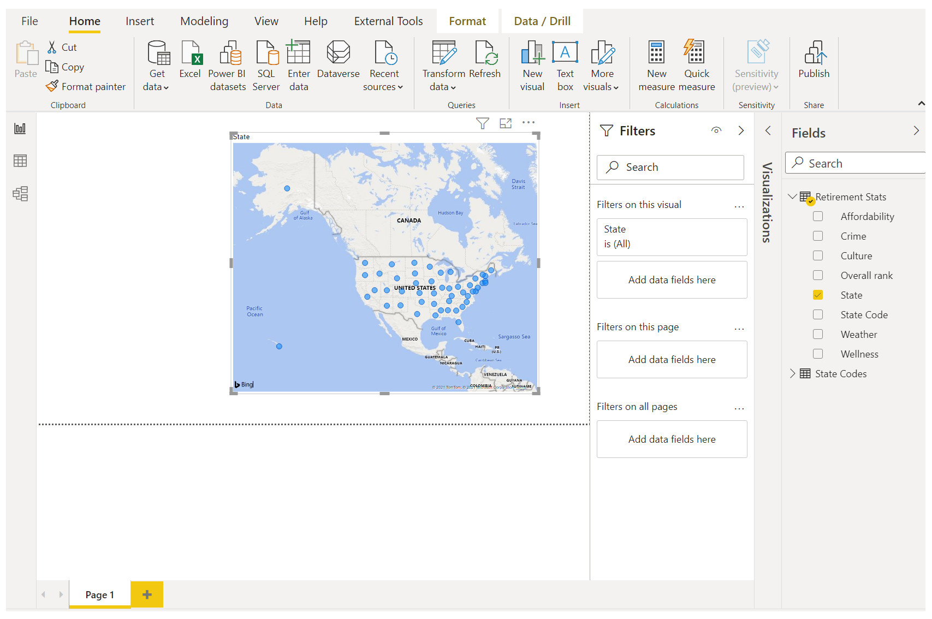Open the More visuals dropdown
This screenshot has width=932, height=619.
click(601, 66)
